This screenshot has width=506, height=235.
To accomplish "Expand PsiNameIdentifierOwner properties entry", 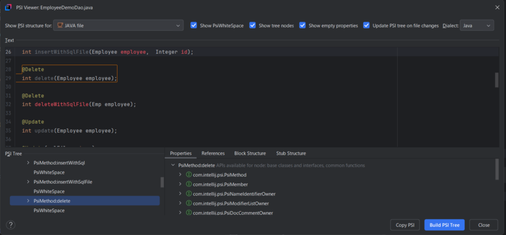I will pyautogui.click(x=180, y=194).
